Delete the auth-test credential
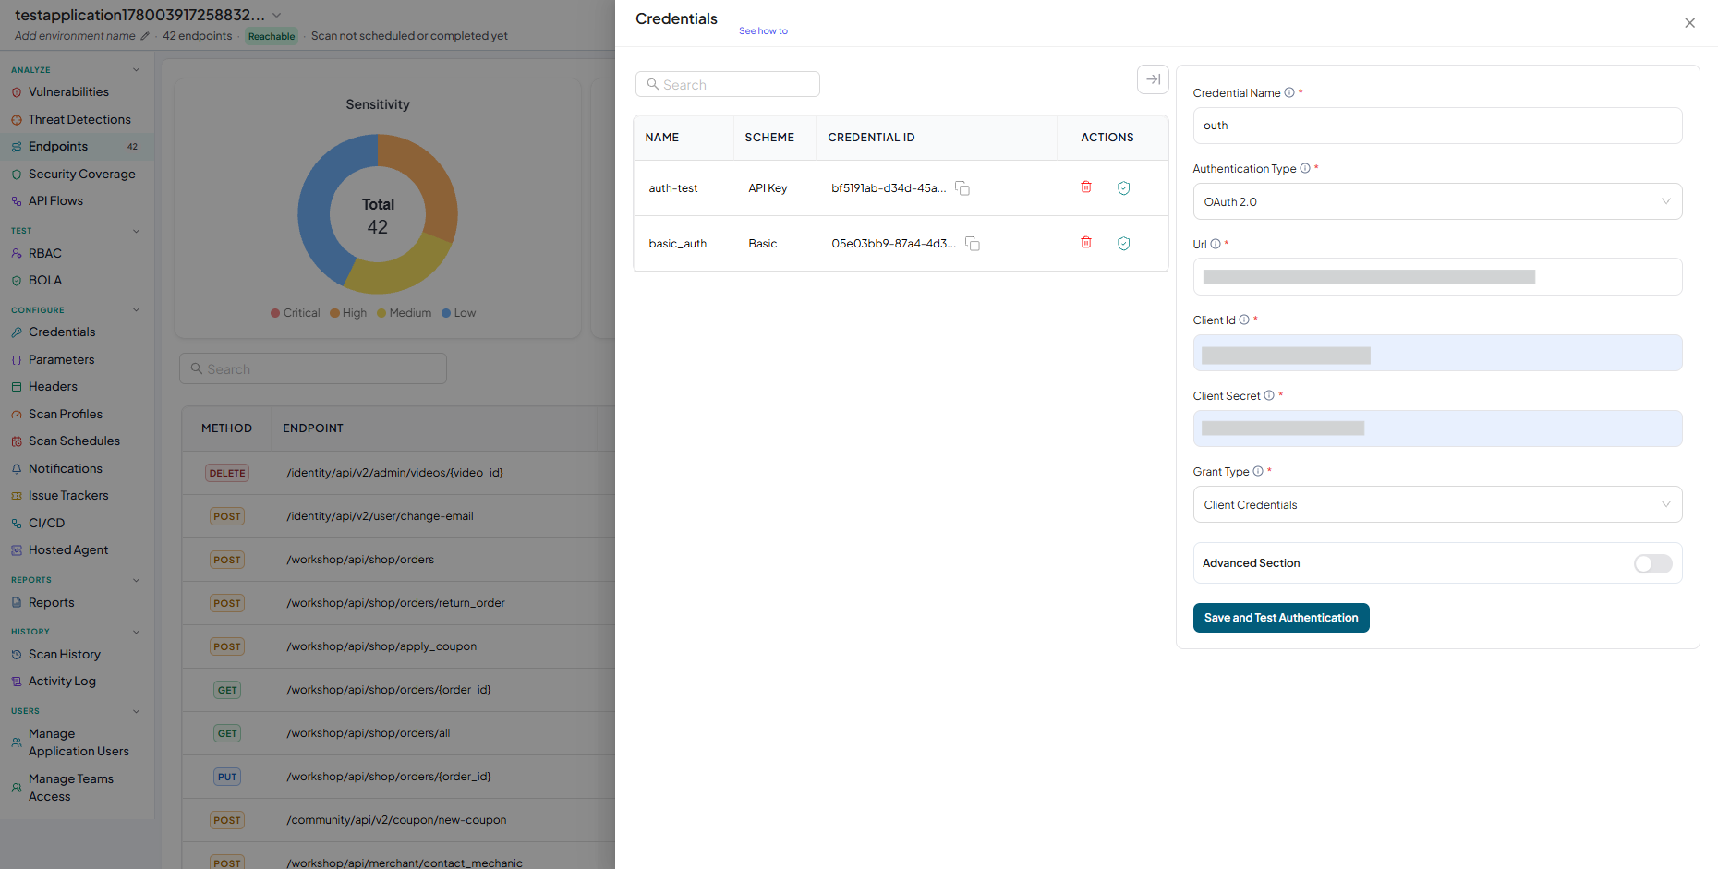Viewport: 1718px width, 869px height. coord(1086,187)
